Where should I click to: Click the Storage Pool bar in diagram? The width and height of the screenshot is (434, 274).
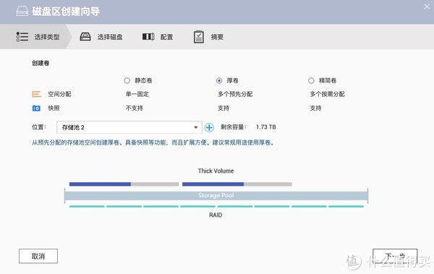pos(216,195)
